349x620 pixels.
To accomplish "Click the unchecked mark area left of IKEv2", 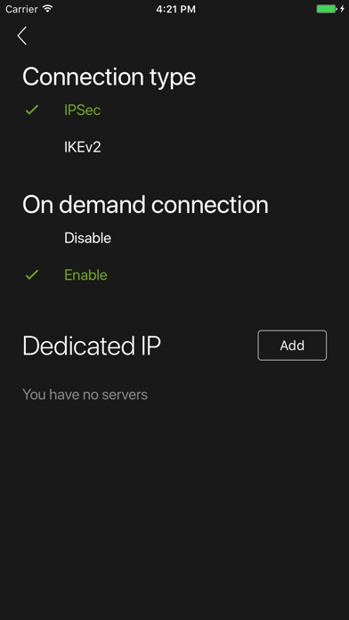I will 32,147.
